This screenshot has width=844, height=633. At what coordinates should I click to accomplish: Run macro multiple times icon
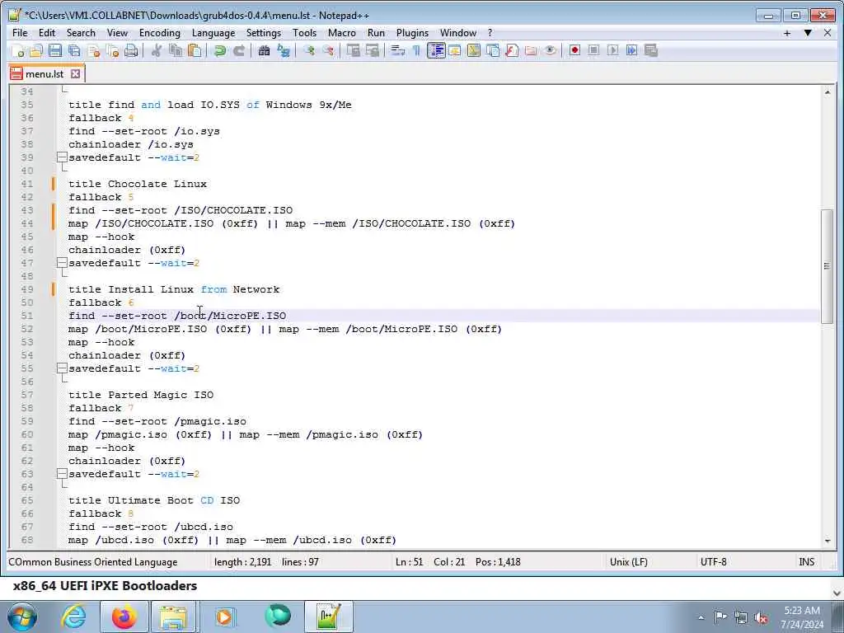coord(632,50)
